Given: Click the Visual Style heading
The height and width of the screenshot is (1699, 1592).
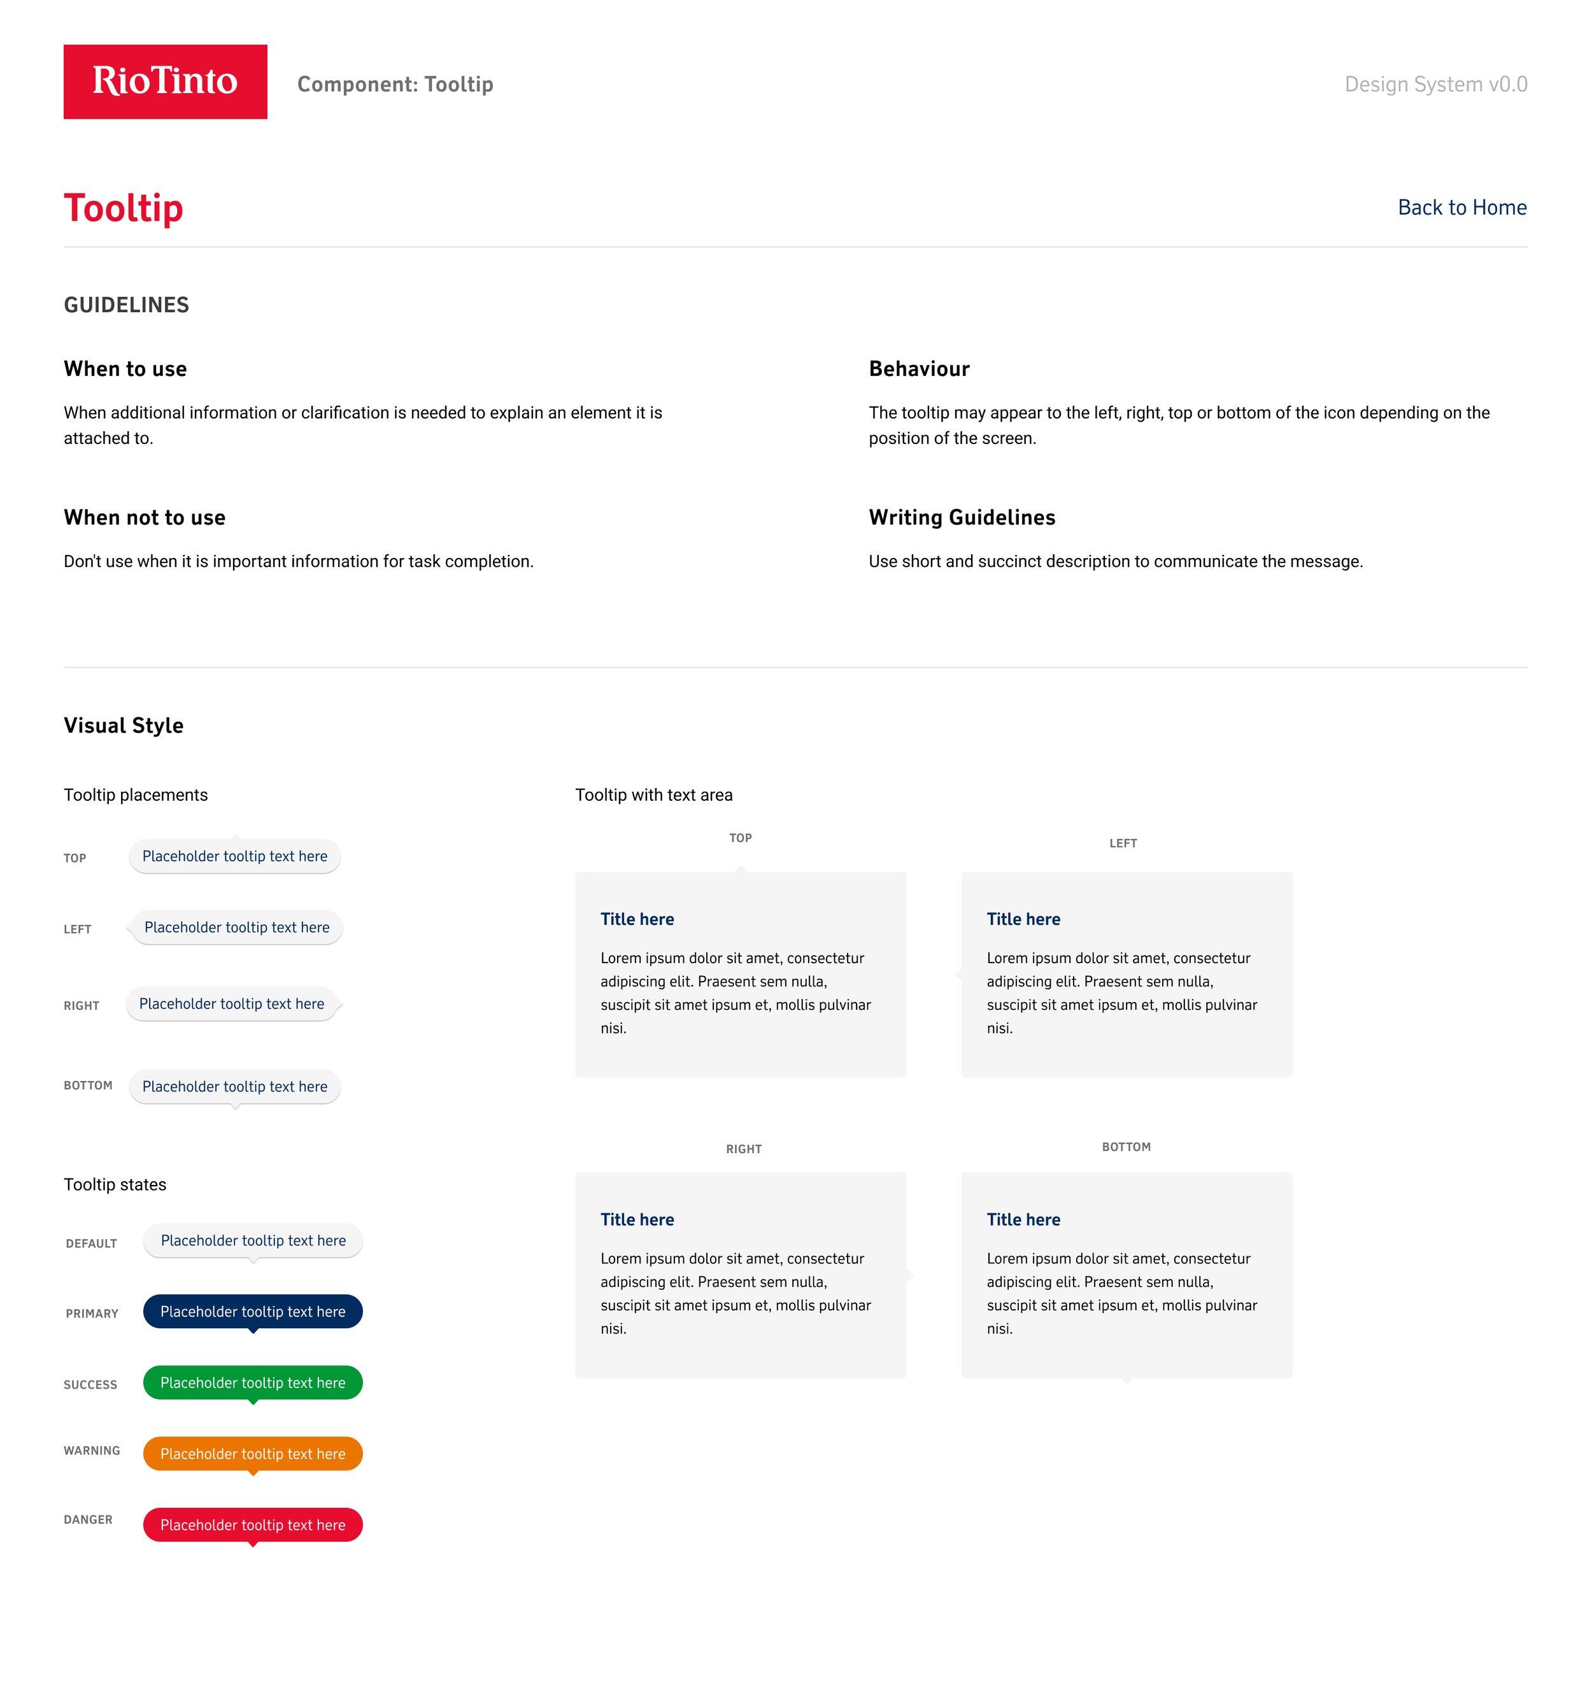Looking at the screenshot, I should 124,726.
